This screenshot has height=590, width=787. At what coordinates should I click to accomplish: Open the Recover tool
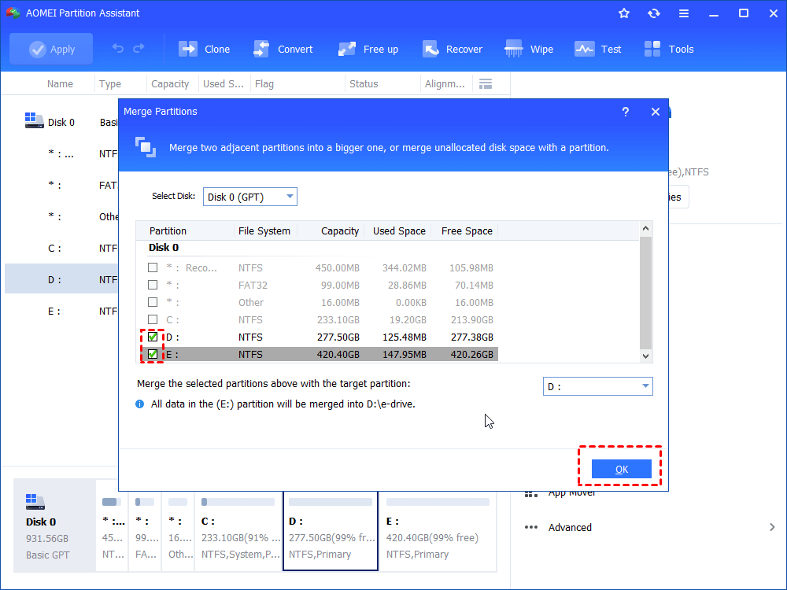click(x=453, y=49)
